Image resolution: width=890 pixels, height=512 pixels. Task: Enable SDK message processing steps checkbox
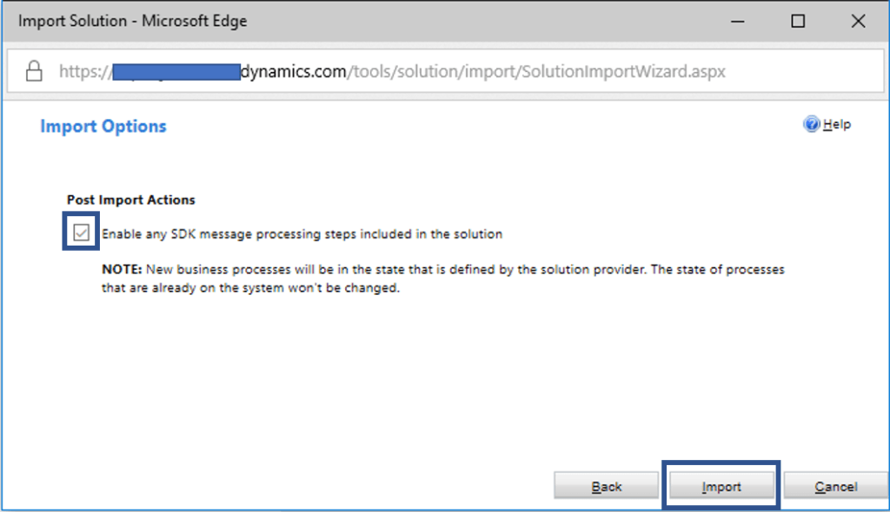(x=80, y=232)
